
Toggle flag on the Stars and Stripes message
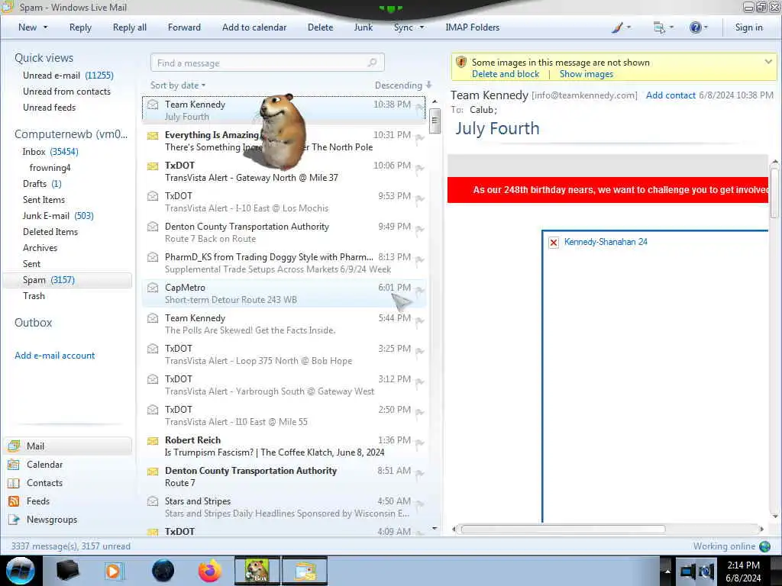[x=419, y=505]
